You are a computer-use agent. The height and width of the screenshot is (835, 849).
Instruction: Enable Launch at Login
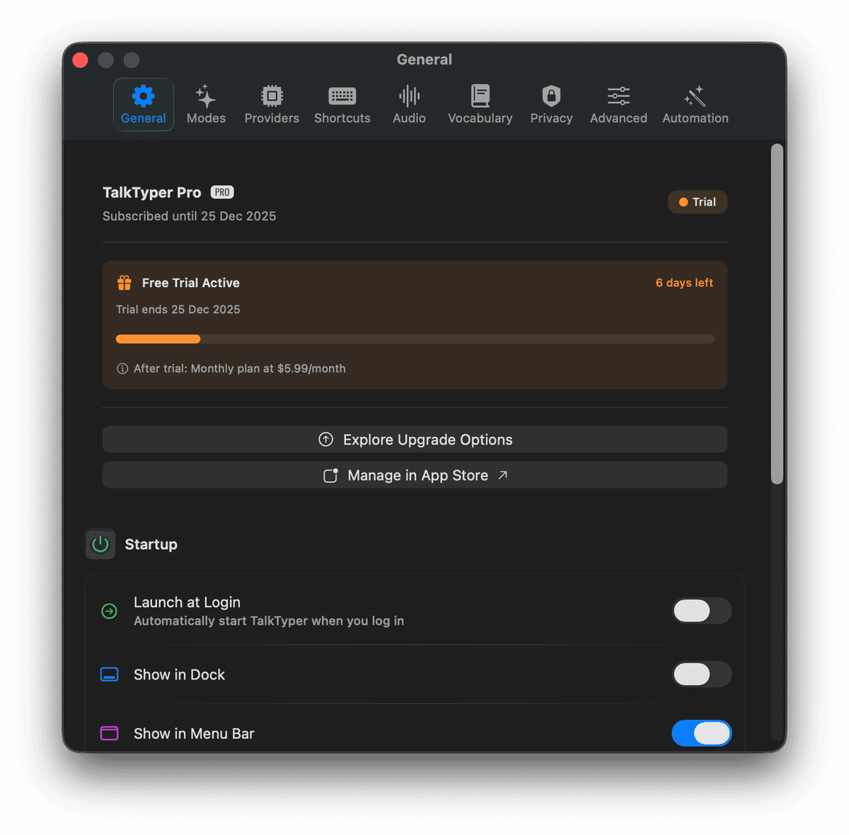pos(701,611)
